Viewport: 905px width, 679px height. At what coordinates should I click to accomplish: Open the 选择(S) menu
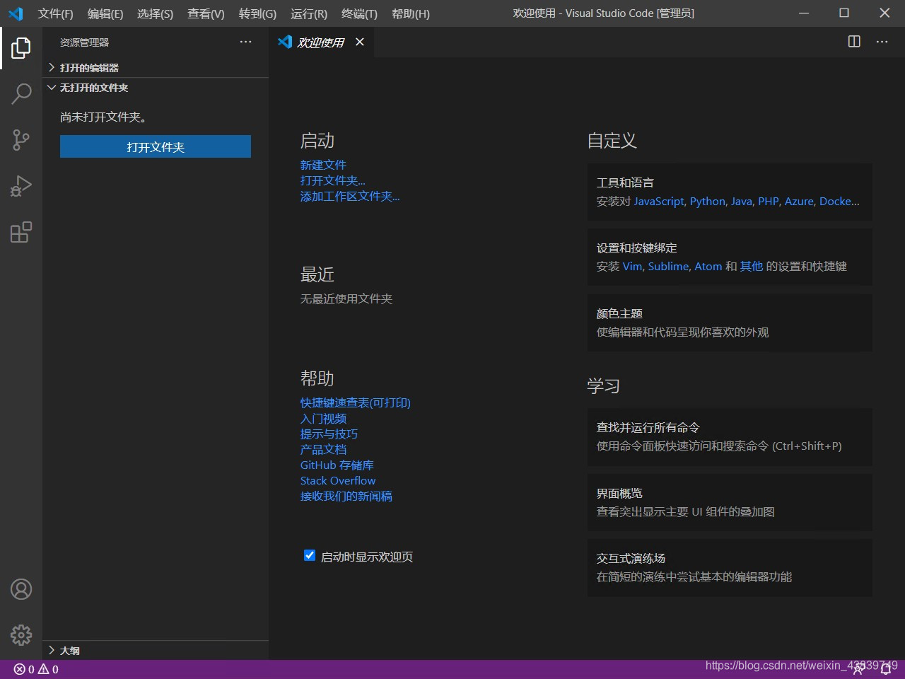click(155, 13)
